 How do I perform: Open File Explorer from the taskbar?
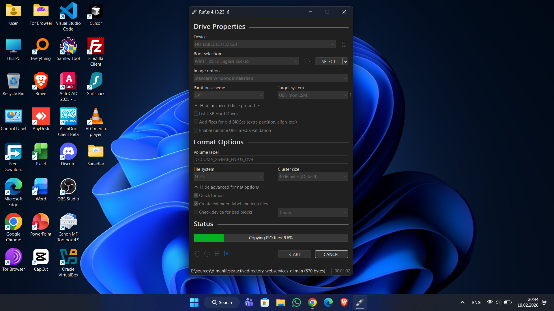[280, 302]
